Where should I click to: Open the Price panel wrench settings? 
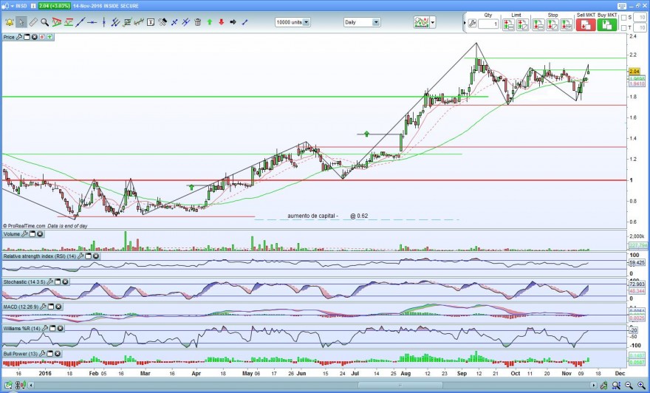click(x=19, y=37)
